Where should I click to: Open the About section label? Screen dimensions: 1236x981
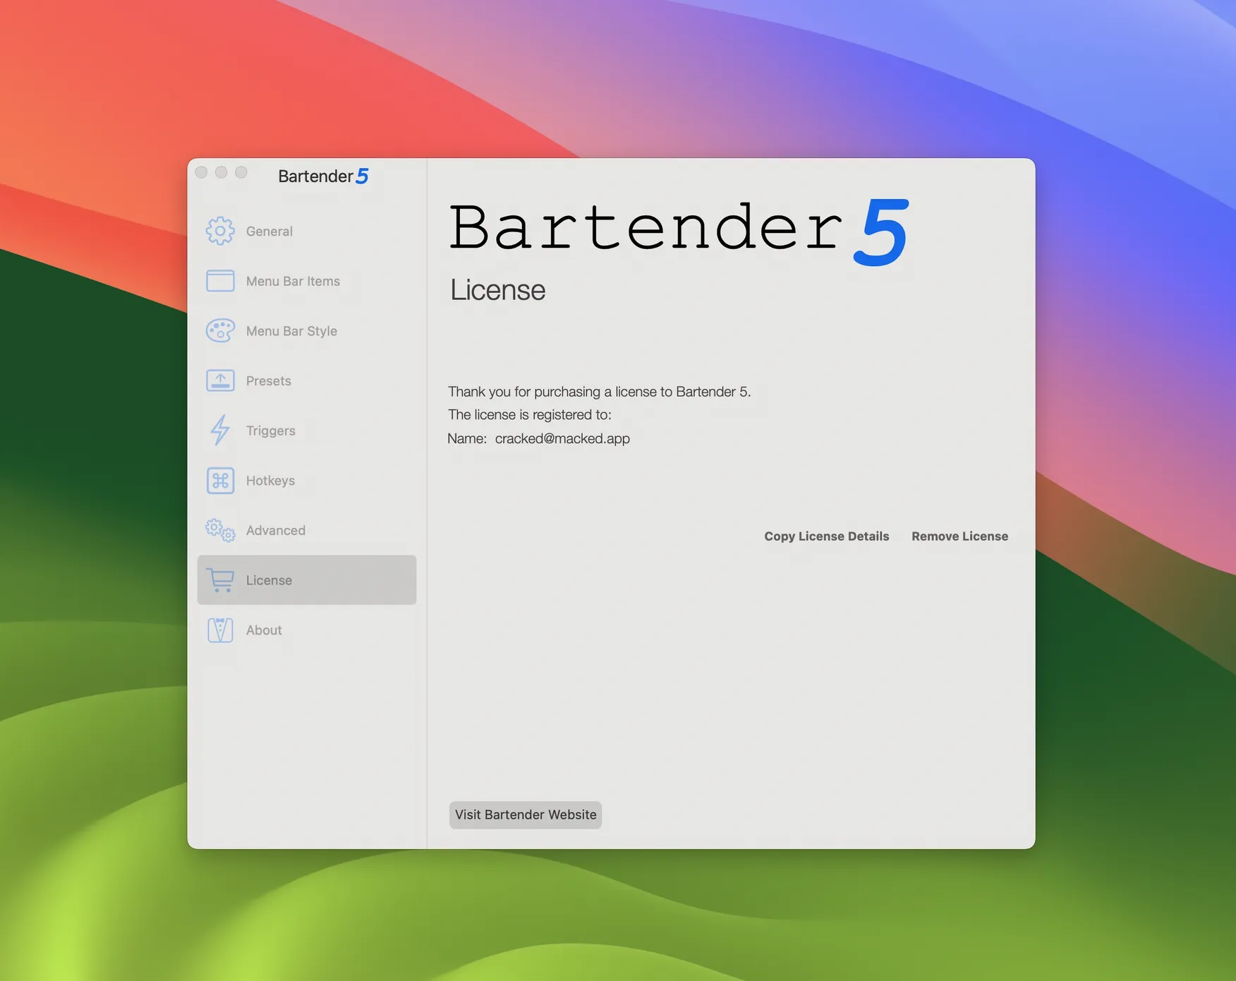[x=264, y=630]
